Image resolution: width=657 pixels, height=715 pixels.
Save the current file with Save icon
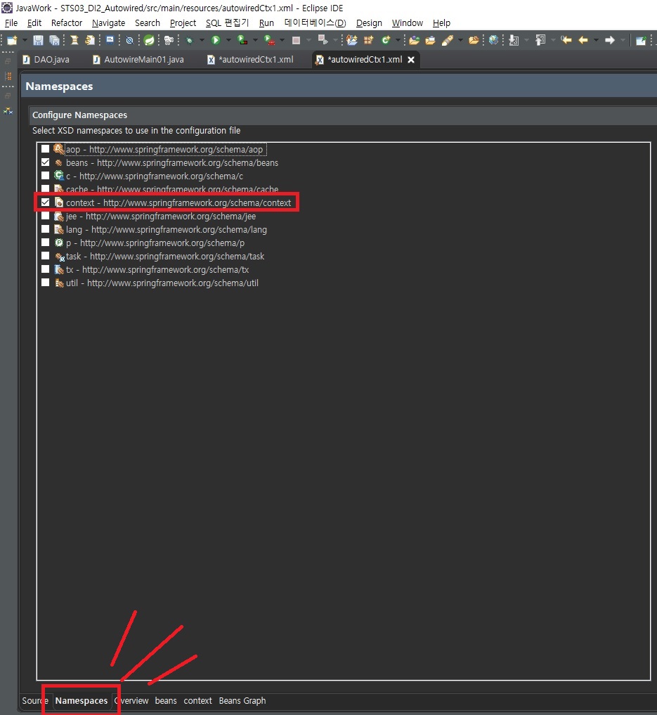coord(38,40)
